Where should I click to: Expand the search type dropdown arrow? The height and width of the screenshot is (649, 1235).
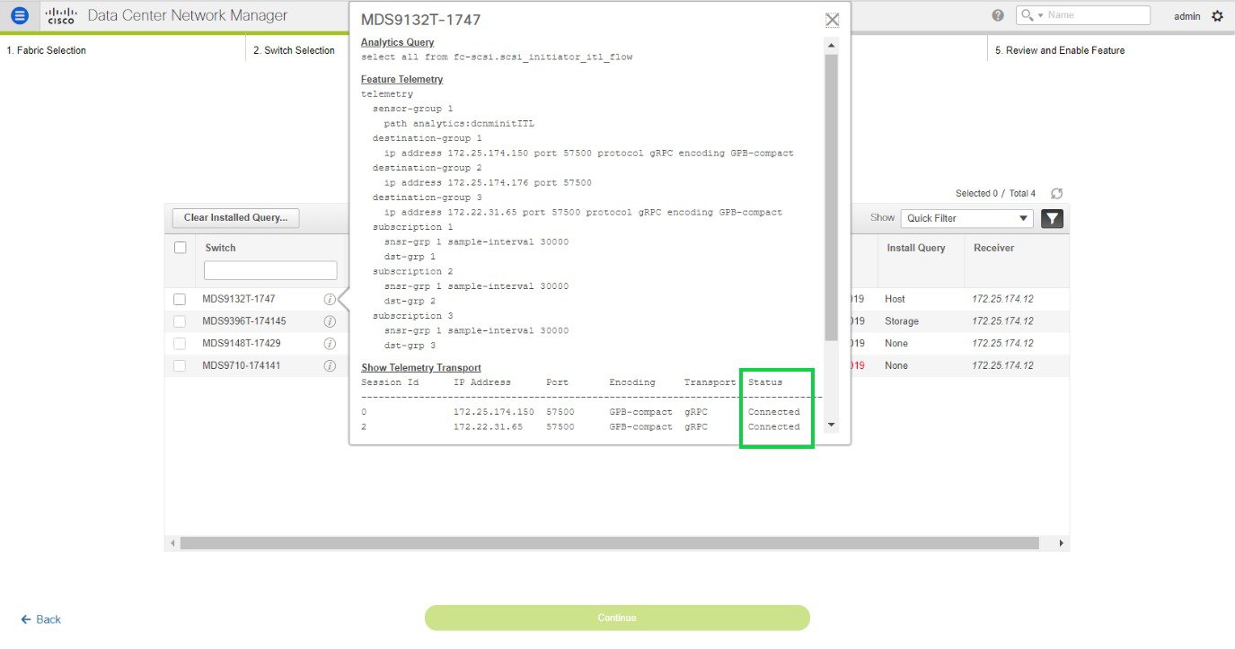pyautogui.click(x=1040, y=16)
